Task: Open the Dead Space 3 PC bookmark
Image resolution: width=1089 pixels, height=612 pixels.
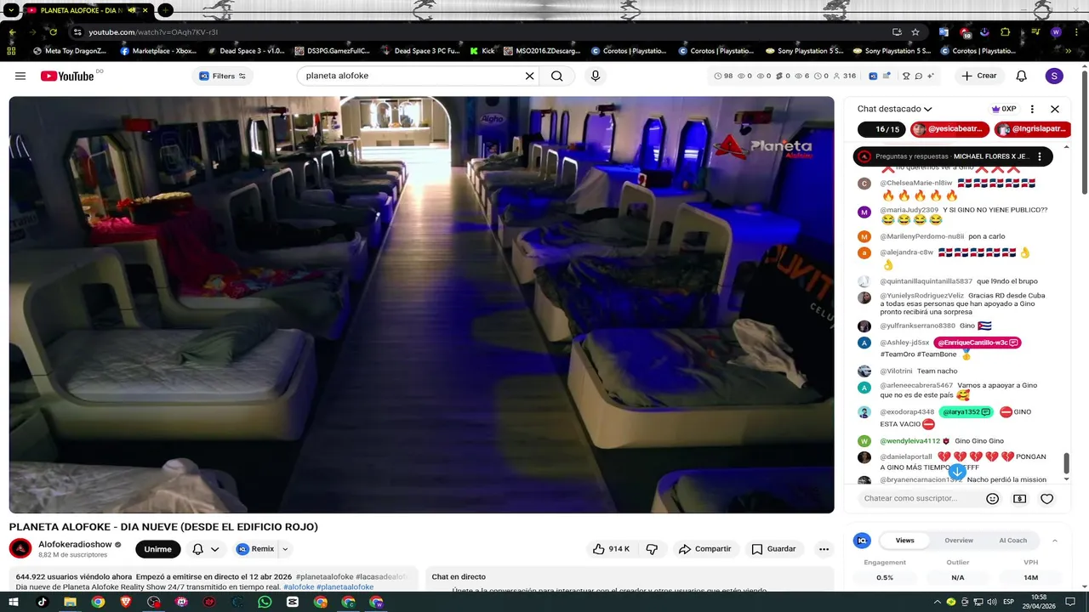Action: (x=419, y=51)
